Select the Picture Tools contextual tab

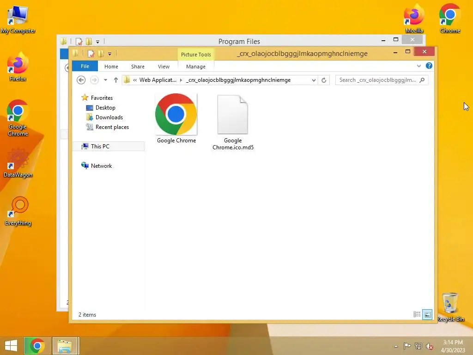196,55
